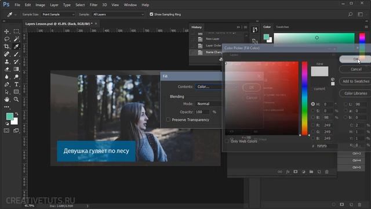The height and width of the screenshot is (209, 371).
Task: Open the History panel menu
Action: point(245,27)
